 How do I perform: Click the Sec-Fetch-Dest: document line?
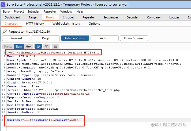29,101
